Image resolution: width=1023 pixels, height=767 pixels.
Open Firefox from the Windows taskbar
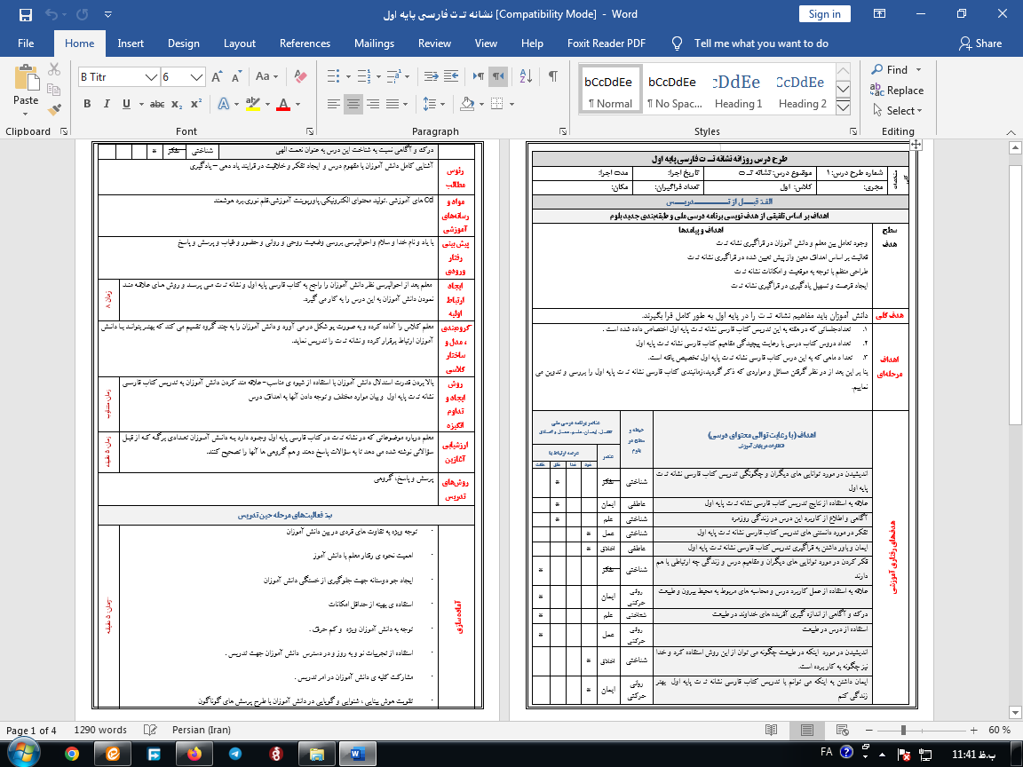(x=194, y=753)
